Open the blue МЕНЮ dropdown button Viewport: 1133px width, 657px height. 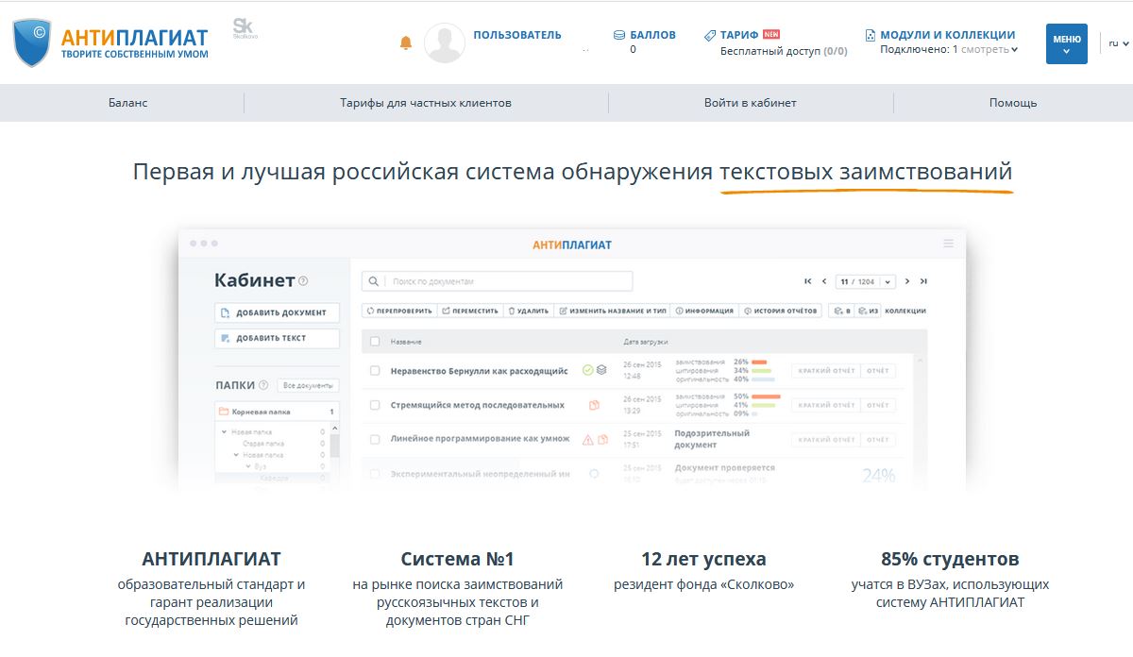coord(1066,43)
